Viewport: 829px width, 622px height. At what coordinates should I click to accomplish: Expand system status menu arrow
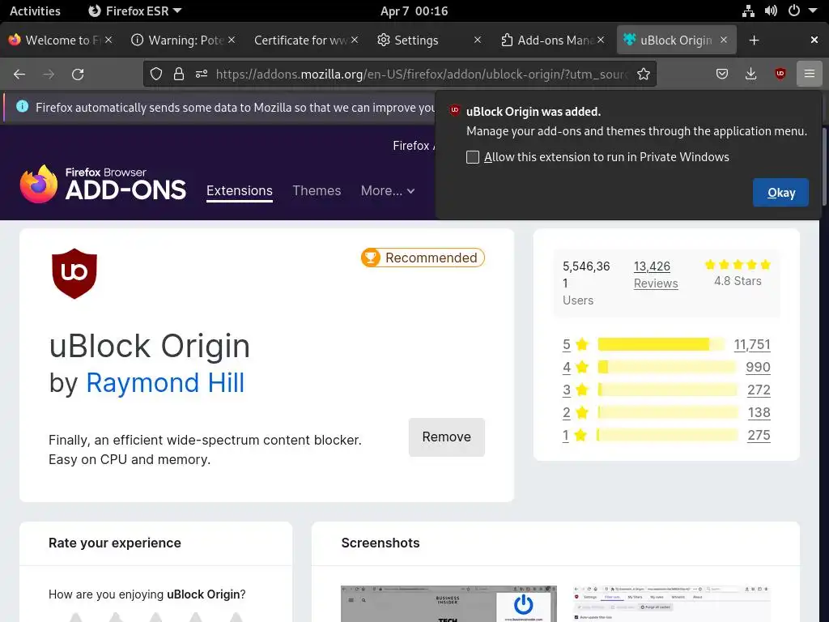tap(813, 11)
